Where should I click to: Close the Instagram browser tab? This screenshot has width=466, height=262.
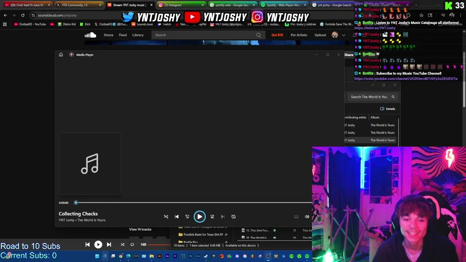tap(202, 5)
